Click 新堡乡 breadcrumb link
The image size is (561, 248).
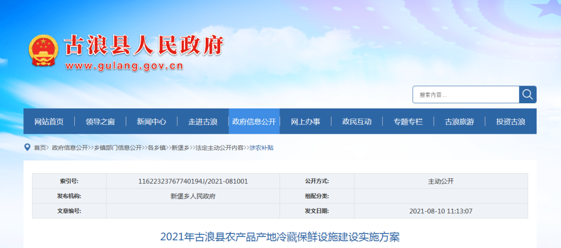point(181,147)
